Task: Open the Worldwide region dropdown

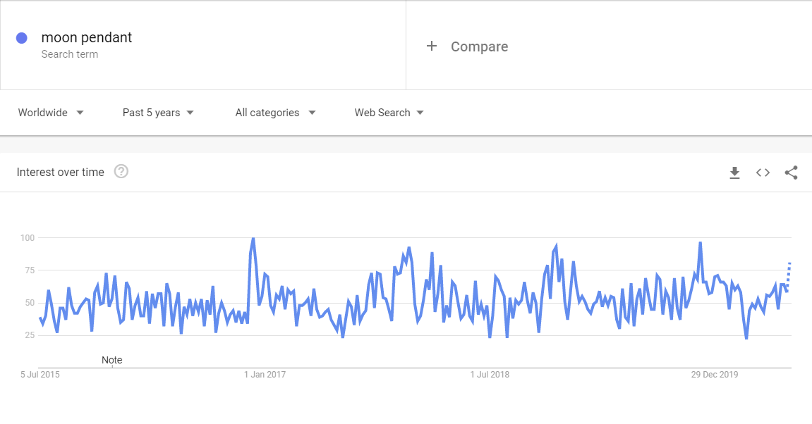Action: (x=51, y=113)
